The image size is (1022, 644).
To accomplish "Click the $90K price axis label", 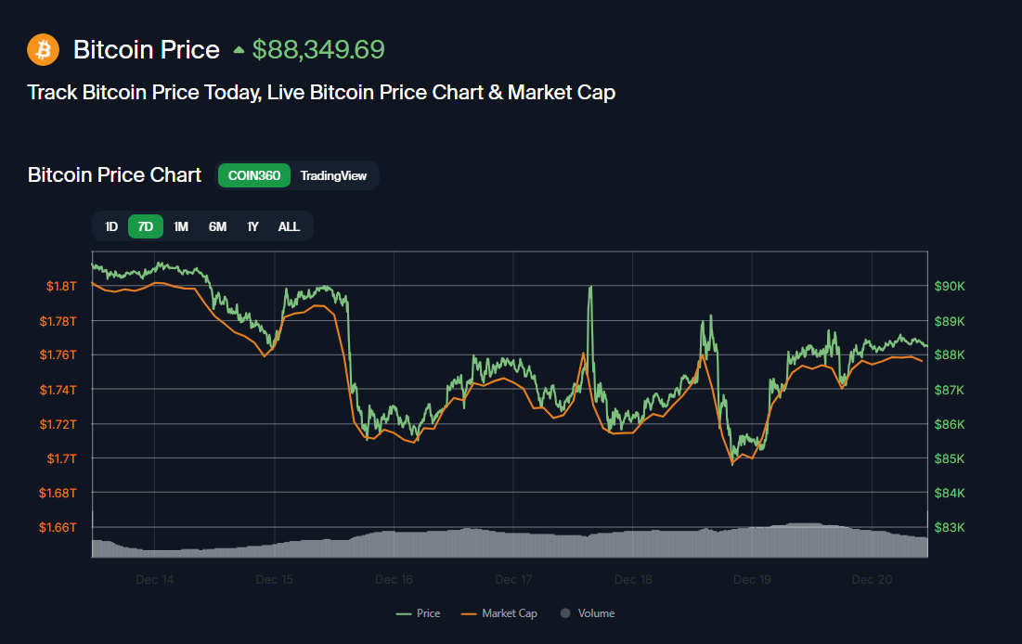I will point(951,286).
